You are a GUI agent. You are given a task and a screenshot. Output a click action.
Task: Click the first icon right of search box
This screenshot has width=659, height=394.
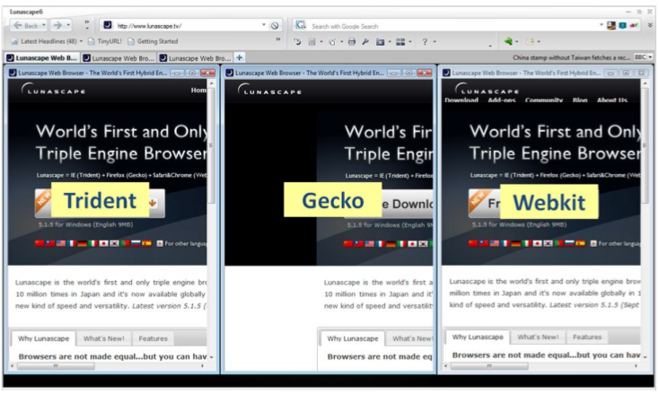pos(611,26)
